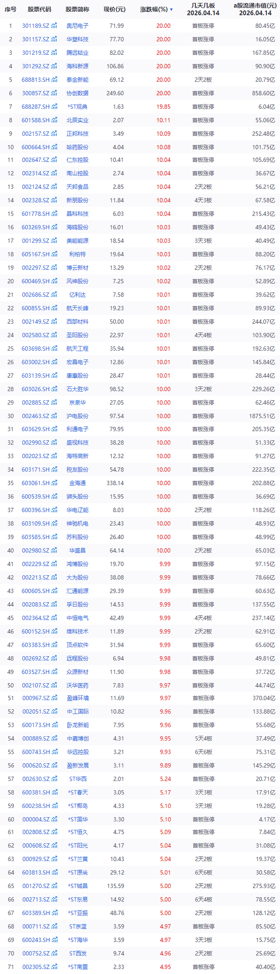The width and height of the screenshot is (280, 974).
Task: Click the sort arrow beside 涨跌幅(%)
Action: coord(171,10)
